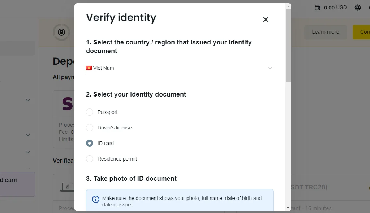Click the profile avatar icon above Deposit heading
The width and height of the screenshot is (370, 213).
(61, 32)
